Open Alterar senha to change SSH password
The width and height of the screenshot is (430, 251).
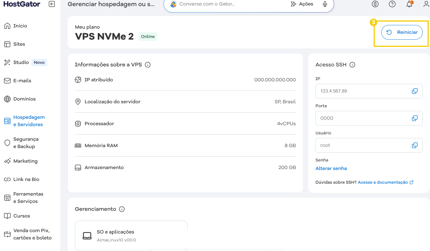click(x=331, y=168)
